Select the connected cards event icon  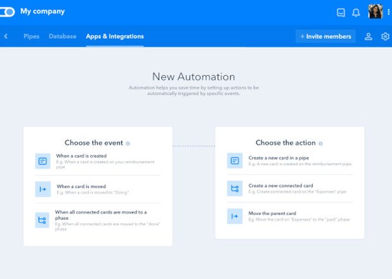pos(42,220)
